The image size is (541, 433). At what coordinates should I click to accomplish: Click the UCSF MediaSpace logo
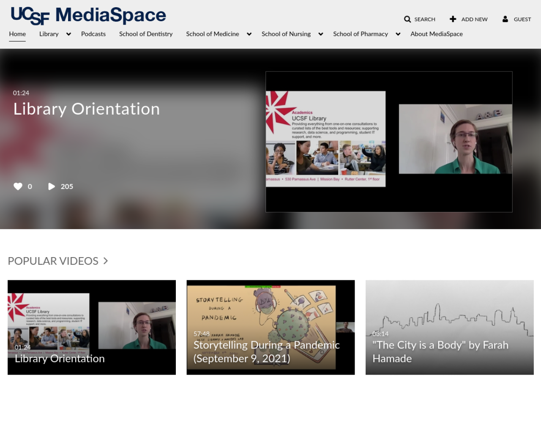click(x=88, y=16)
